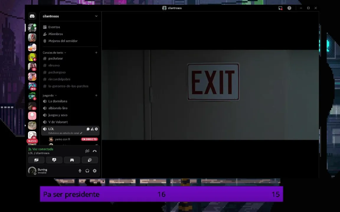
Task: Open the server icon with badge 9
Action: tap(32, 57)
